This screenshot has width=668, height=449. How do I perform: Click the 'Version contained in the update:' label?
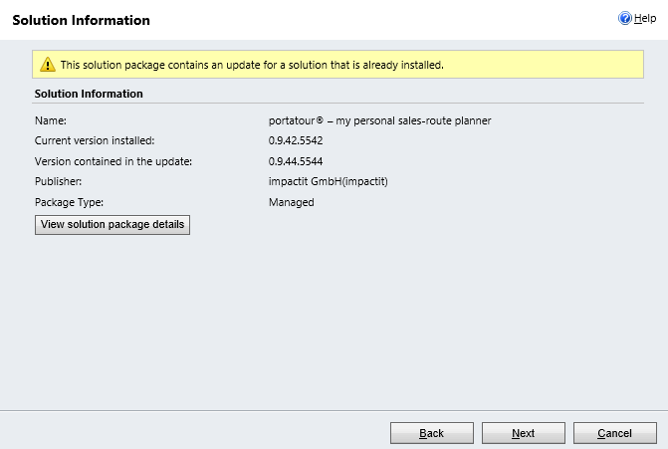click(113, 161)
